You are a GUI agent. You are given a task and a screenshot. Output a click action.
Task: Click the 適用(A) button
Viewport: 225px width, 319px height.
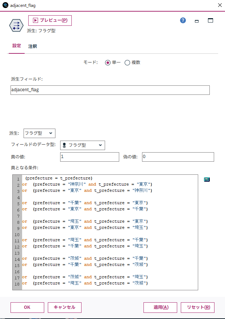(160, 307)
